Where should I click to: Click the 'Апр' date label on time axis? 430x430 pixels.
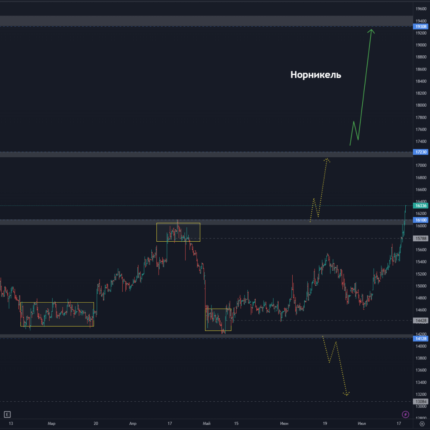pos(133,423)
